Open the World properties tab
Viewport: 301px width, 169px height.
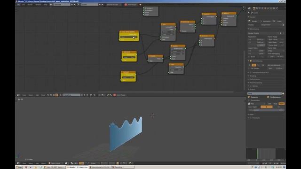[262, 8]
